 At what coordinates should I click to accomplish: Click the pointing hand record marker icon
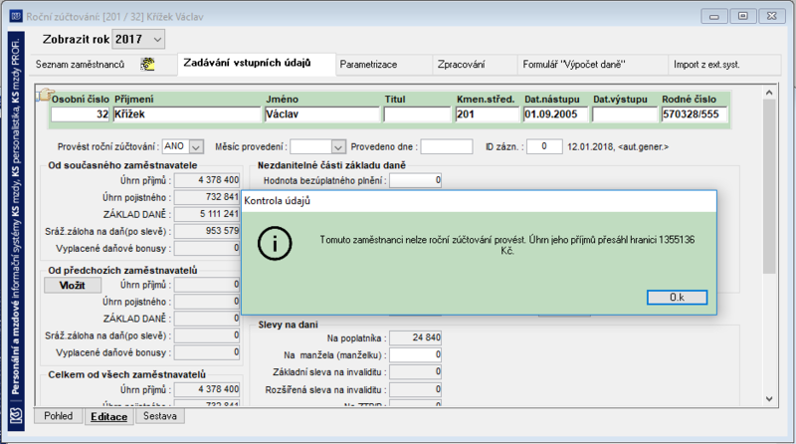coord(45,95)
